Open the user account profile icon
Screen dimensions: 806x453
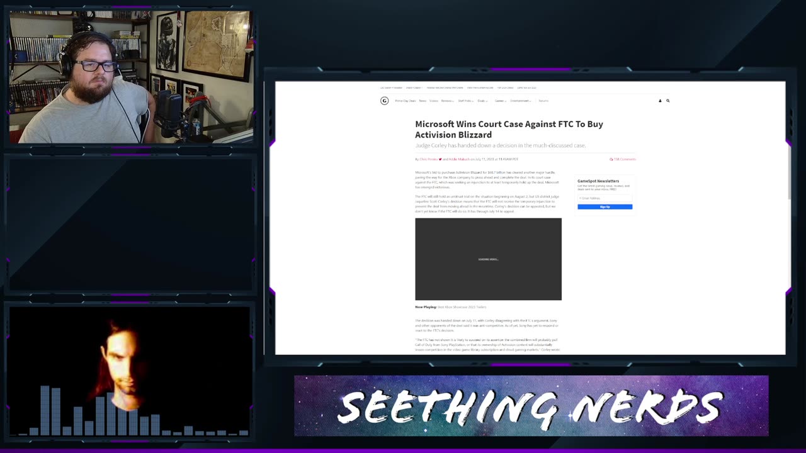coord(660,101)
